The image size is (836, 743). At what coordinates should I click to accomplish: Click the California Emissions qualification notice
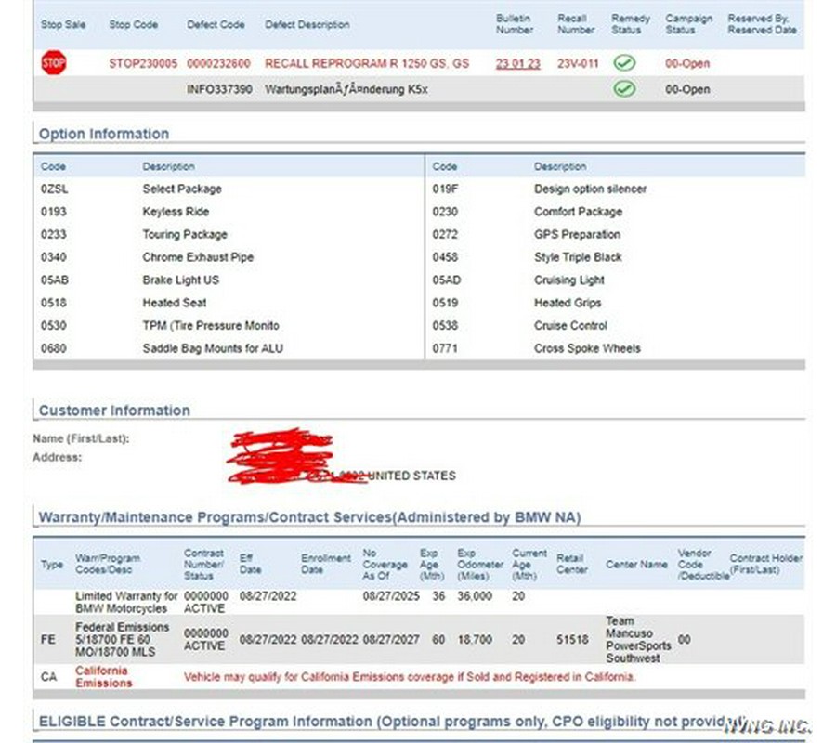pyautogui.click(x=410, y=677)
